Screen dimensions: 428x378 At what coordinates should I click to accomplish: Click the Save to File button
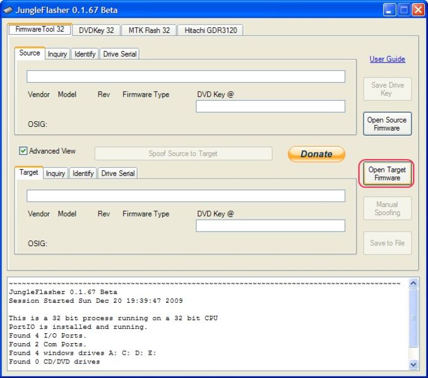pos(387,243)
